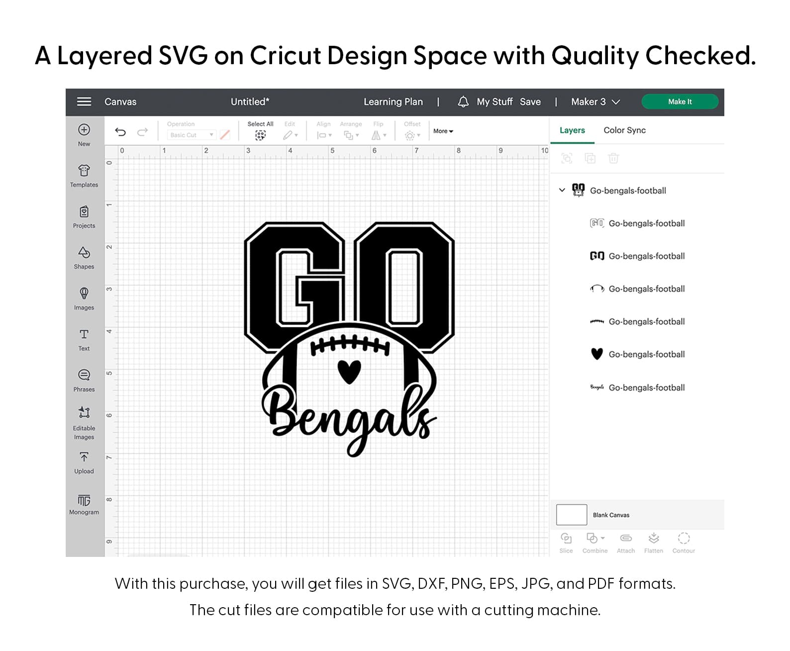Click the New project icon
Image resolution: width=790 pixels, height=651 pixels.
pos(84,130)
